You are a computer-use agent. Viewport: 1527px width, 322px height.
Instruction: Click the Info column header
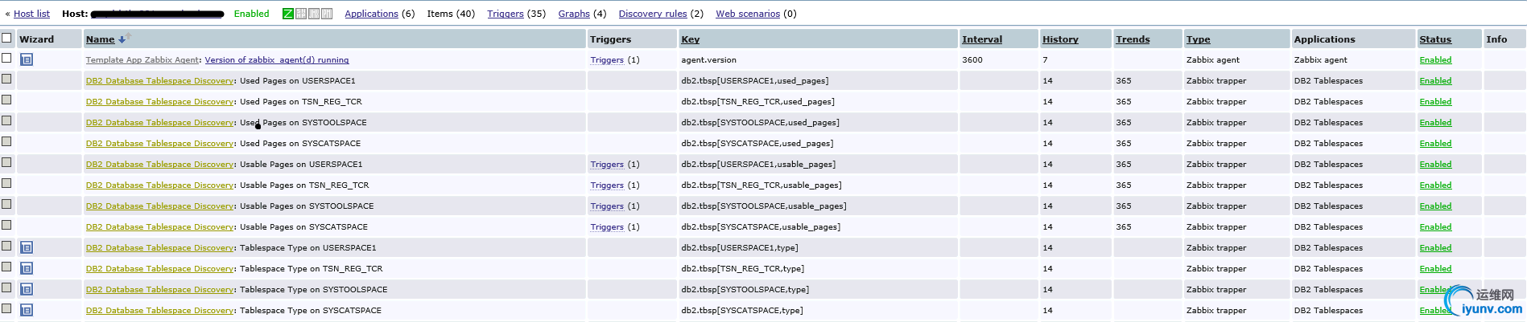(1496, 39)
